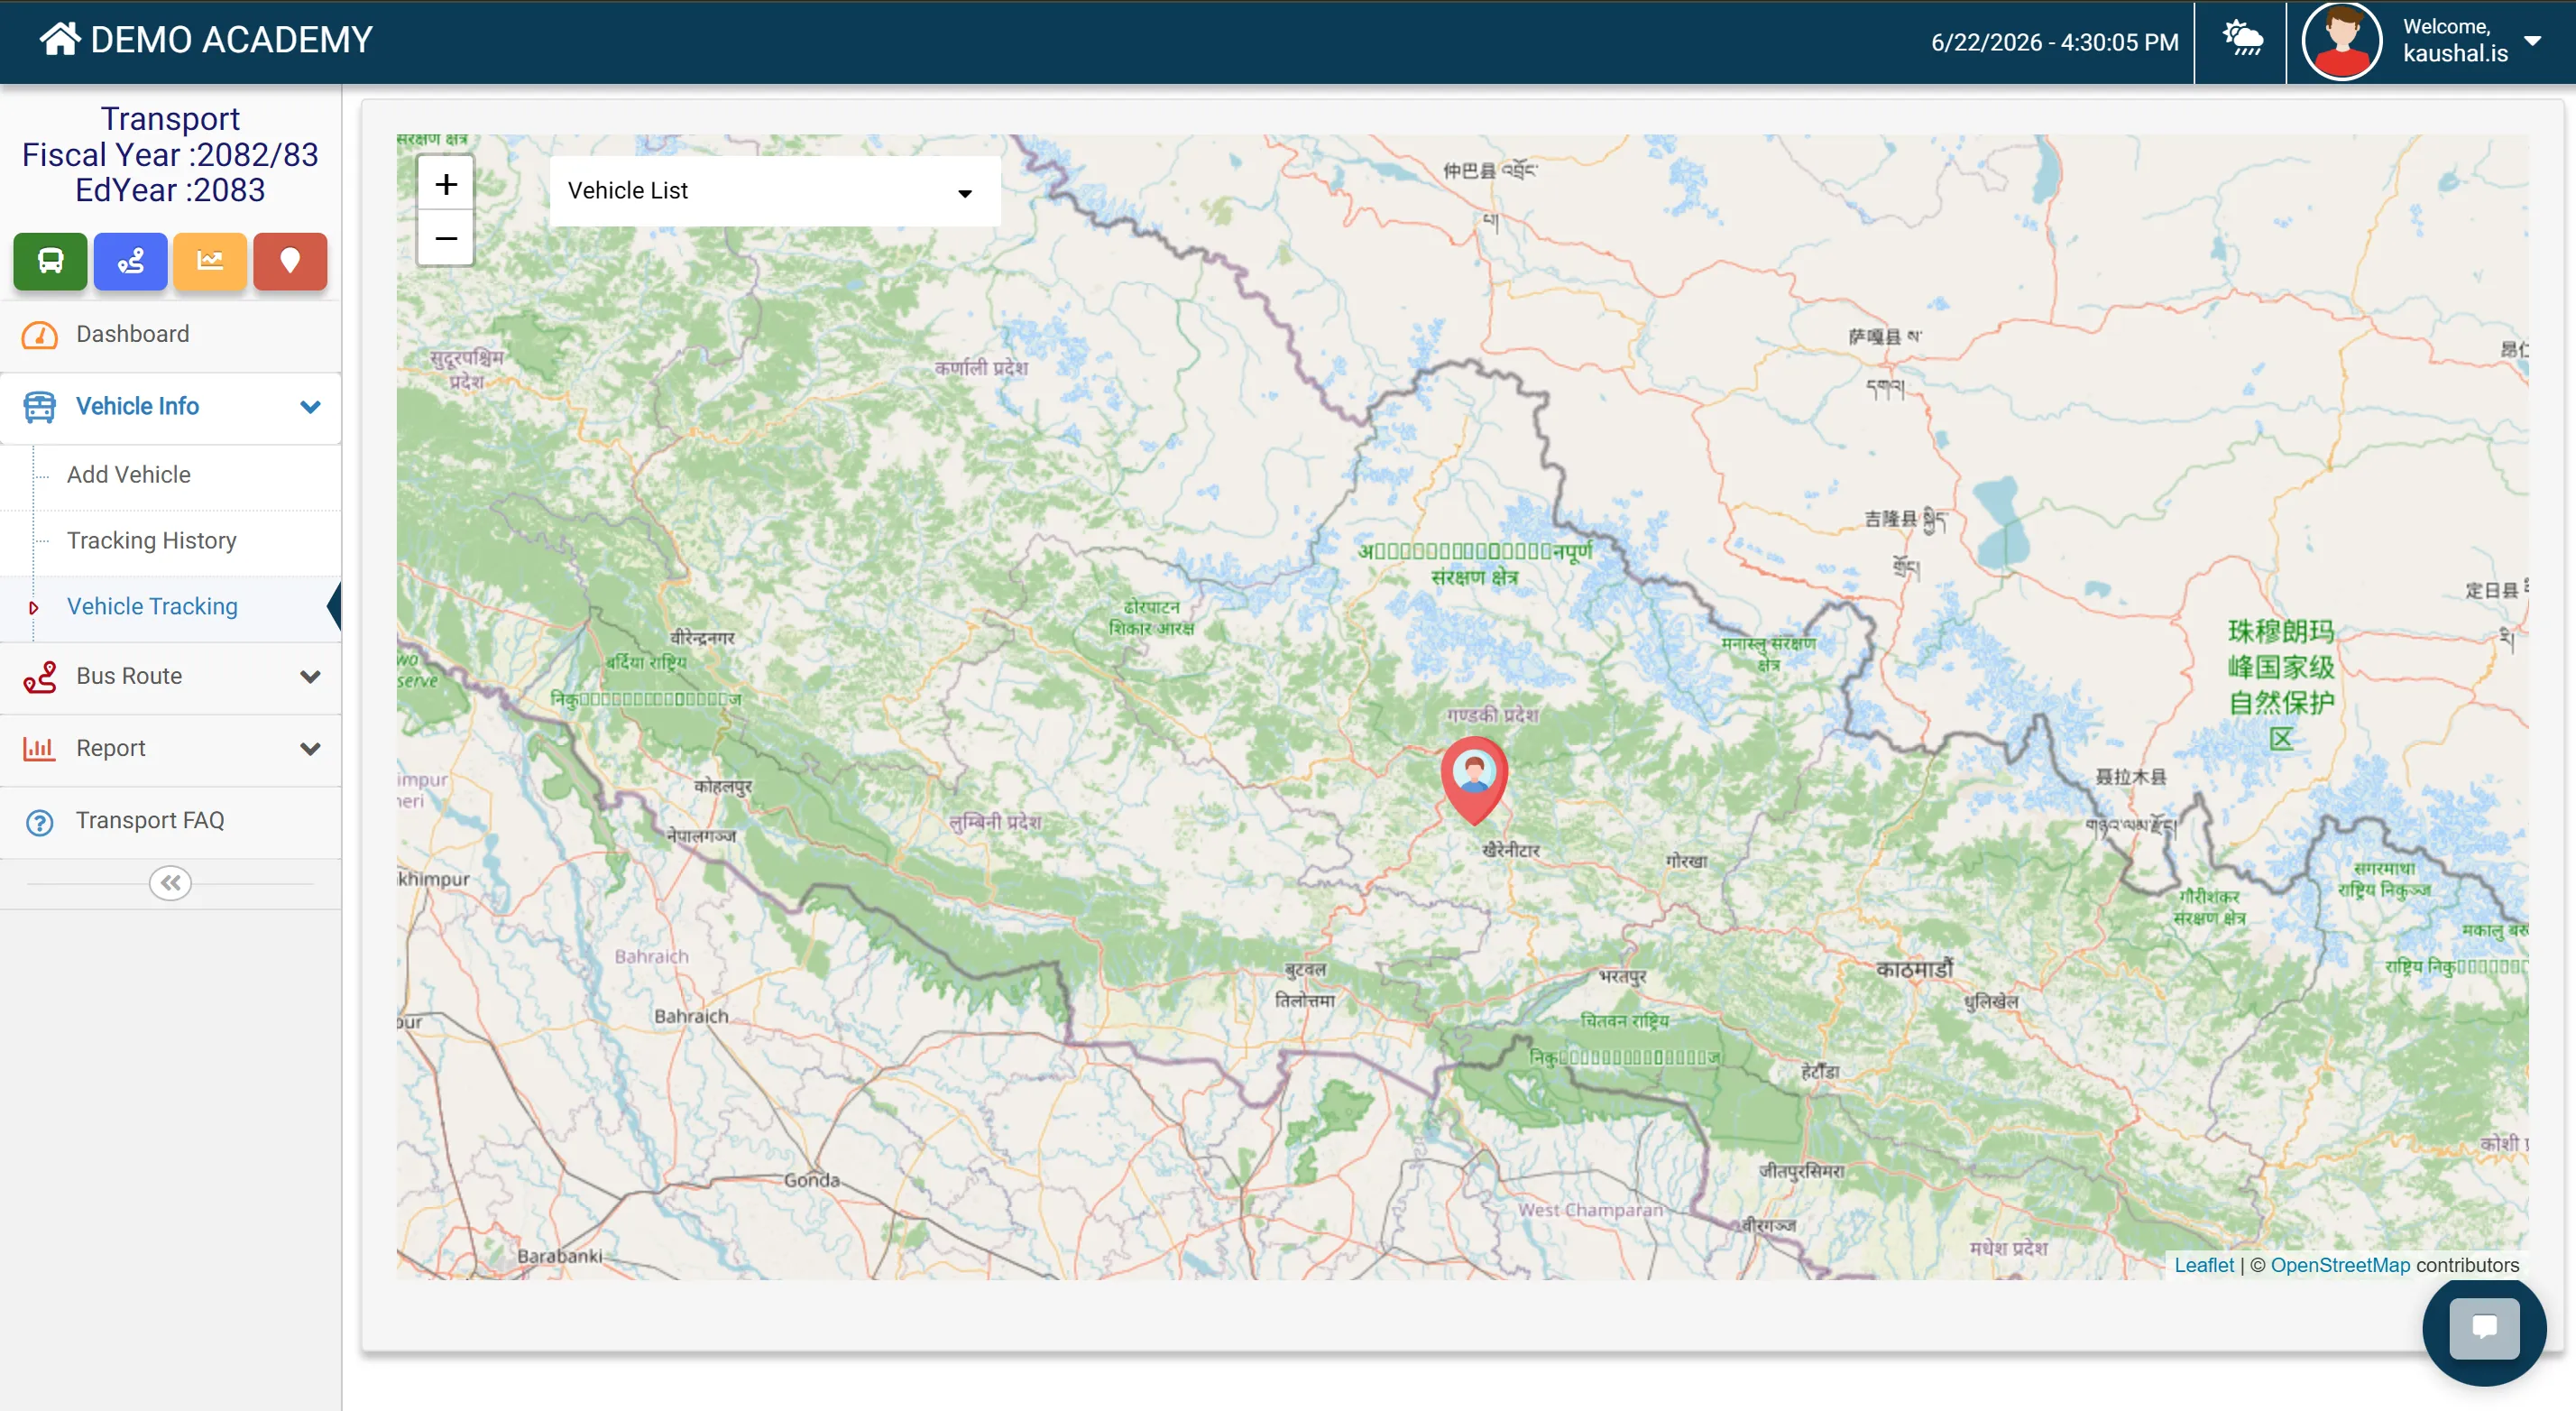The image size is (2576, 1411).
Task: Zoom in on the map
Action: pos(446,184)
